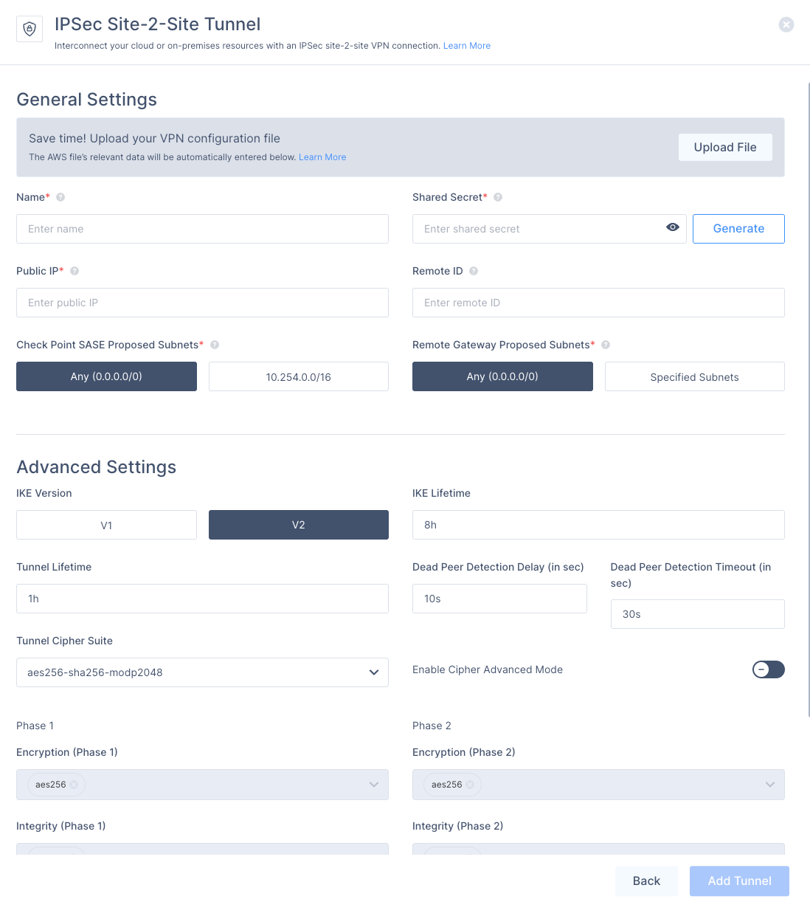Generate a shared secret
Viewport: 810px width, 916px height.
point(738,229)
